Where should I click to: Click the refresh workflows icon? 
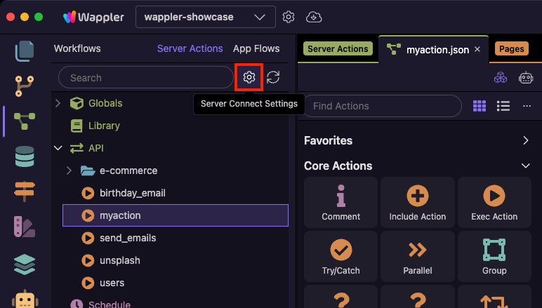click(273, 77)
